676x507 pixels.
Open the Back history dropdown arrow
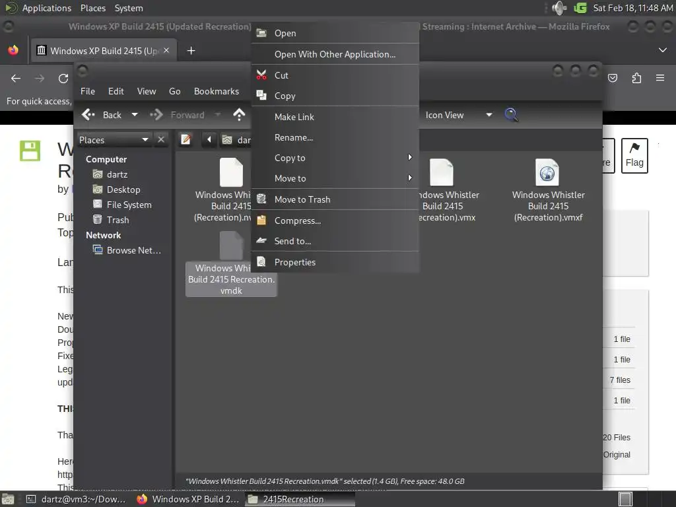click(x=135, y=115)
